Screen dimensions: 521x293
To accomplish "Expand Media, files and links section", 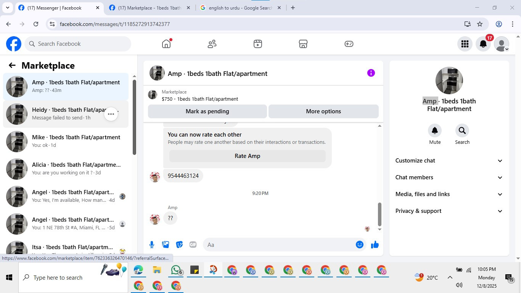I will click(449, 194).
